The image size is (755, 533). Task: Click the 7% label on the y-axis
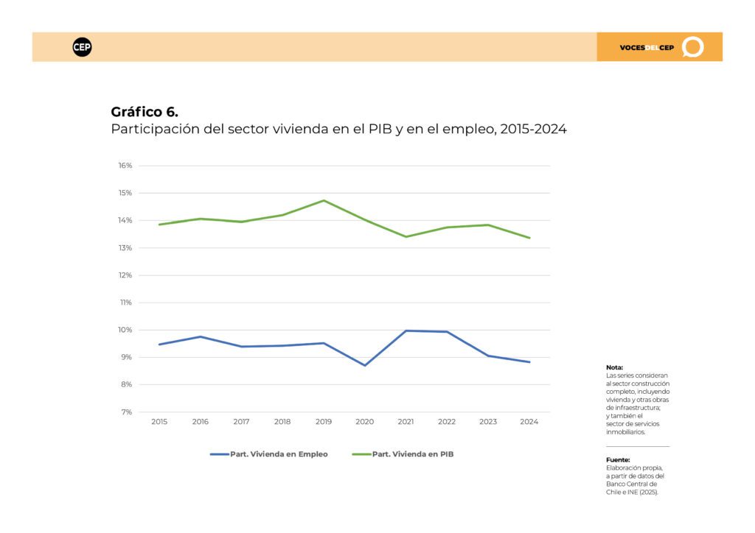[127, 412]
